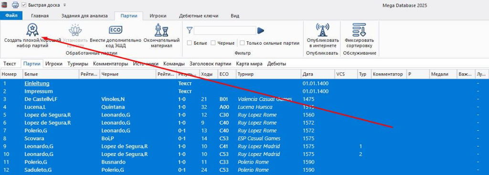Select the Партии list tab

pyautogui.click(x=32, y=64)
